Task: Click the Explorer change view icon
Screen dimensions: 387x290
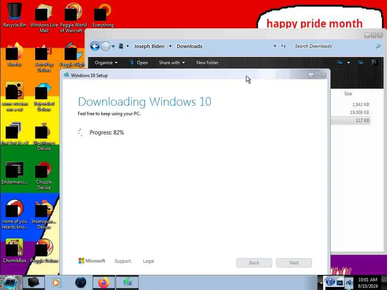Action: 341,63
